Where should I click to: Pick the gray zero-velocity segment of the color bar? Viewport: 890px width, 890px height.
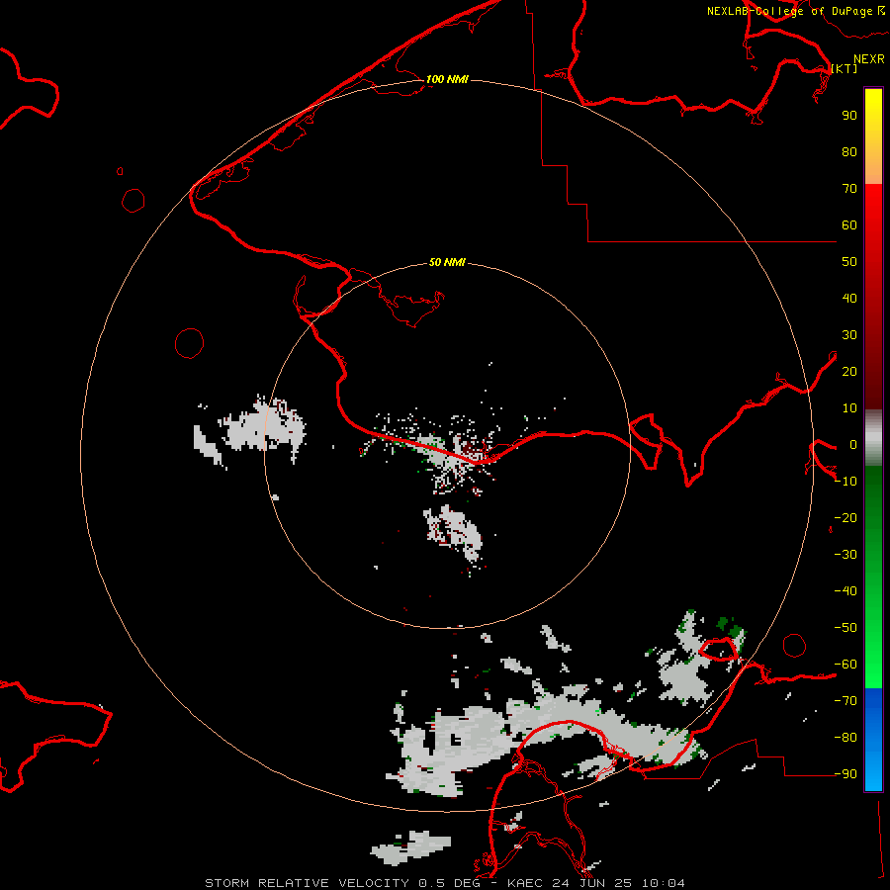[873, 438]
